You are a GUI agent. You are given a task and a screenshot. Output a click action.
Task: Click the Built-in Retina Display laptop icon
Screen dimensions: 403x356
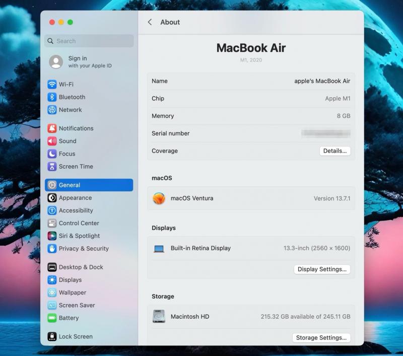pyautogui.click(x=159, y=249)
